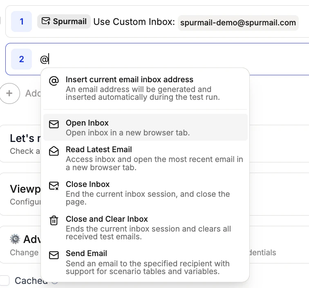Toggle the Cached checkbox
Screen dimensions: 309x288
tap(5, 281)
